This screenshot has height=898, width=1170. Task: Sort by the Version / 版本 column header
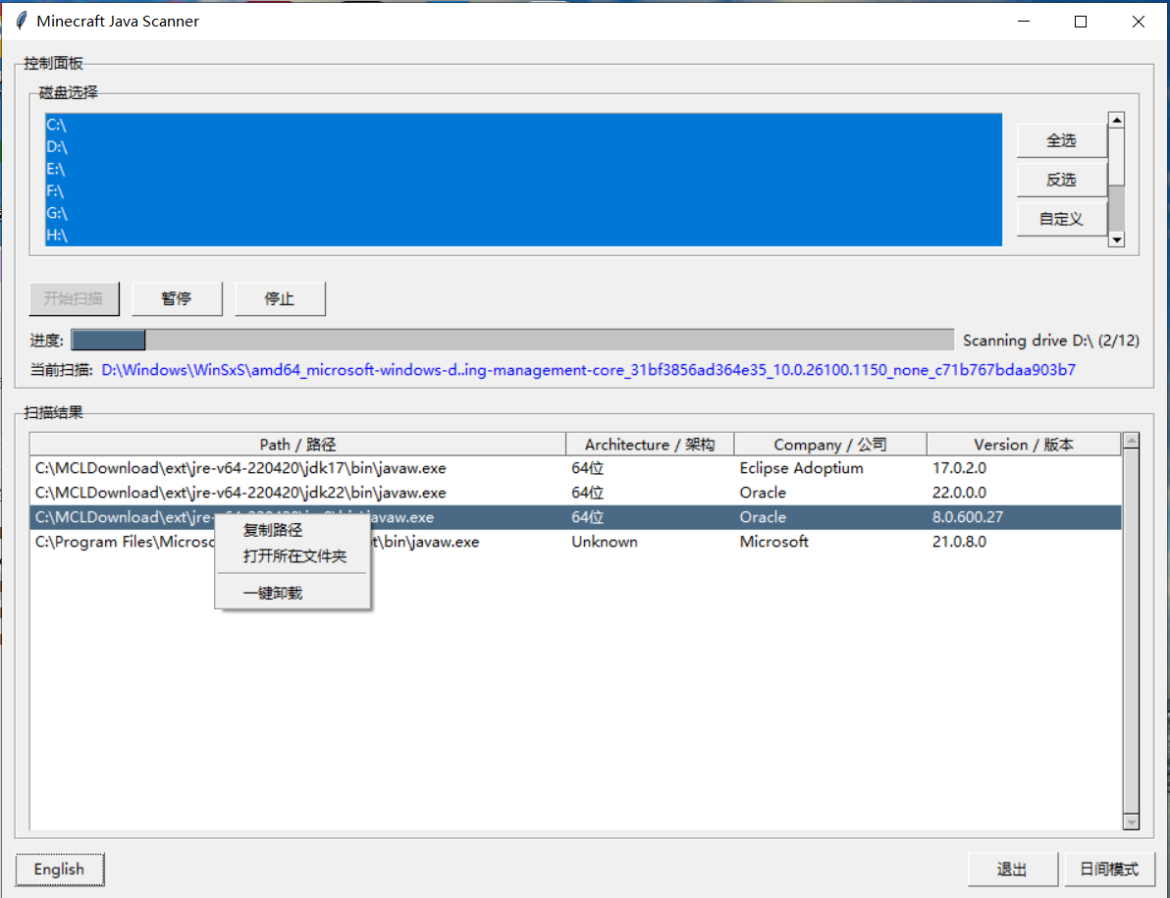click(x=1024, y=444)
